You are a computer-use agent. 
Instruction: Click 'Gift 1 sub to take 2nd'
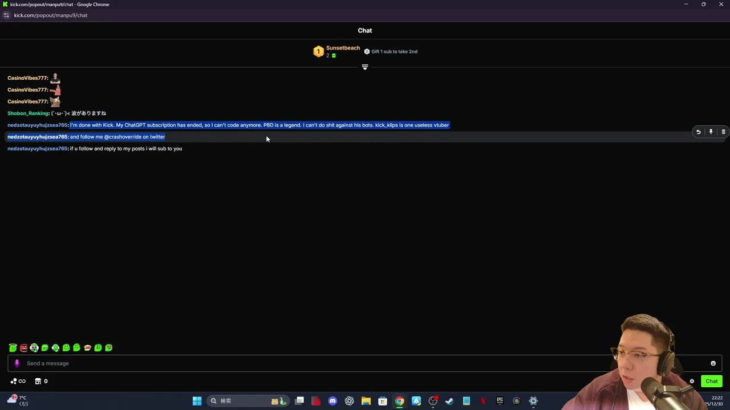tap(391, 51)
